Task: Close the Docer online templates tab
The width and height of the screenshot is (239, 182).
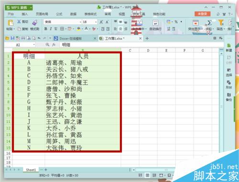Action: 95,38
